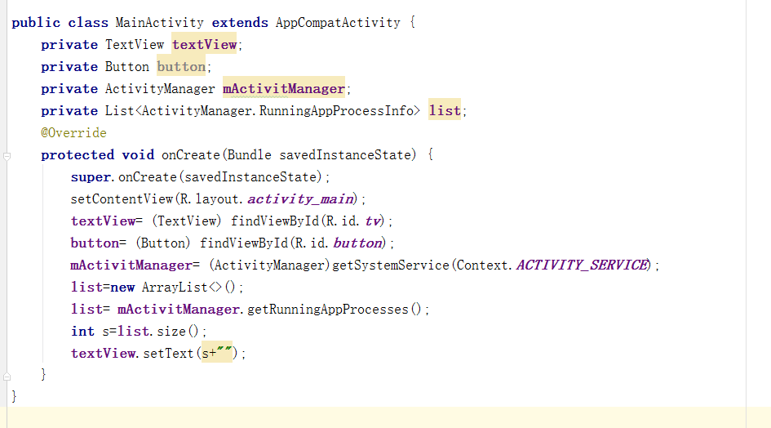The height and width of the screenshot is (428, 771).
Task: Click the protected keyword
Action: coord(78,155)
